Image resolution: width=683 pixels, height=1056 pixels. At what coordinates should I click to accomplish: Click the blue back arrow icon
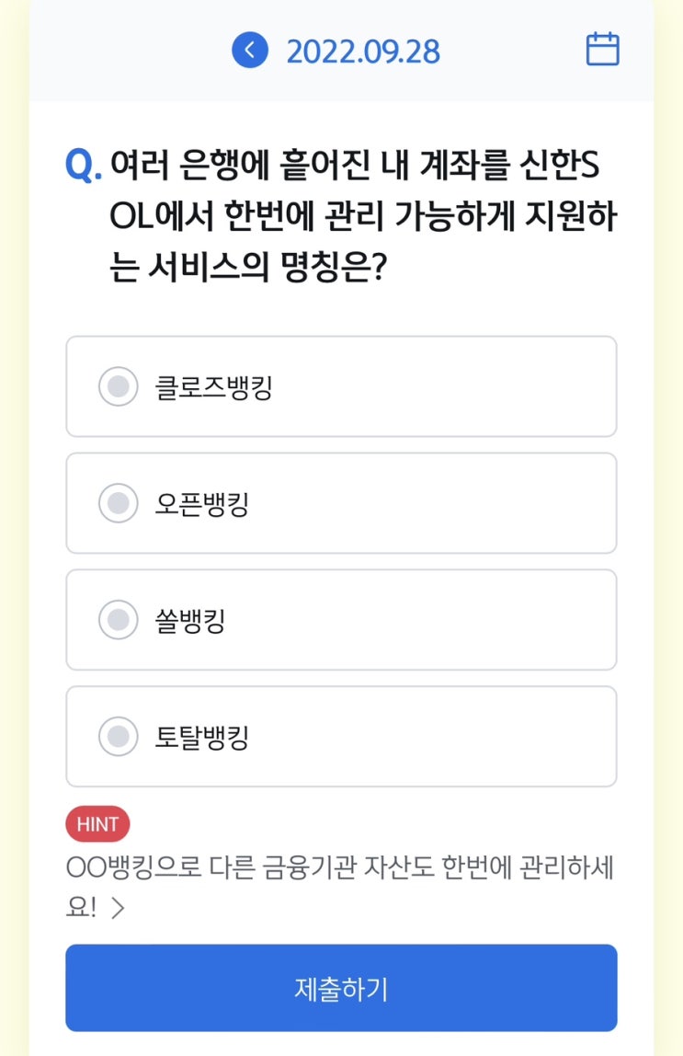(249, 50)
